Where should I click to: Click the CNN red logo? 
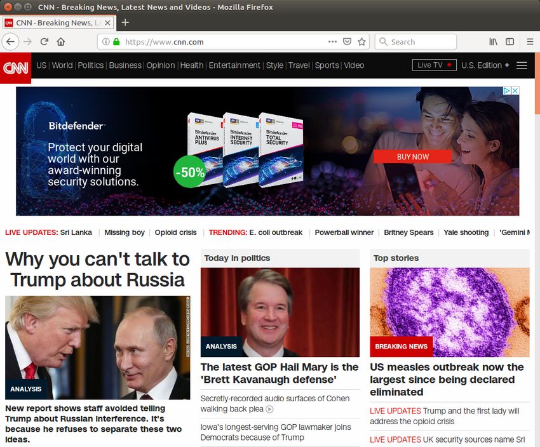(x=15, y=68)
